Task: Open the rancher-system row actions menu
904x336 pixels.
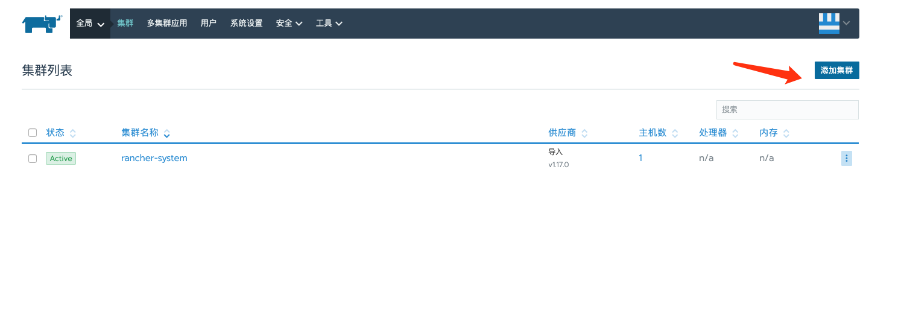Action: (x=846, y=158)
